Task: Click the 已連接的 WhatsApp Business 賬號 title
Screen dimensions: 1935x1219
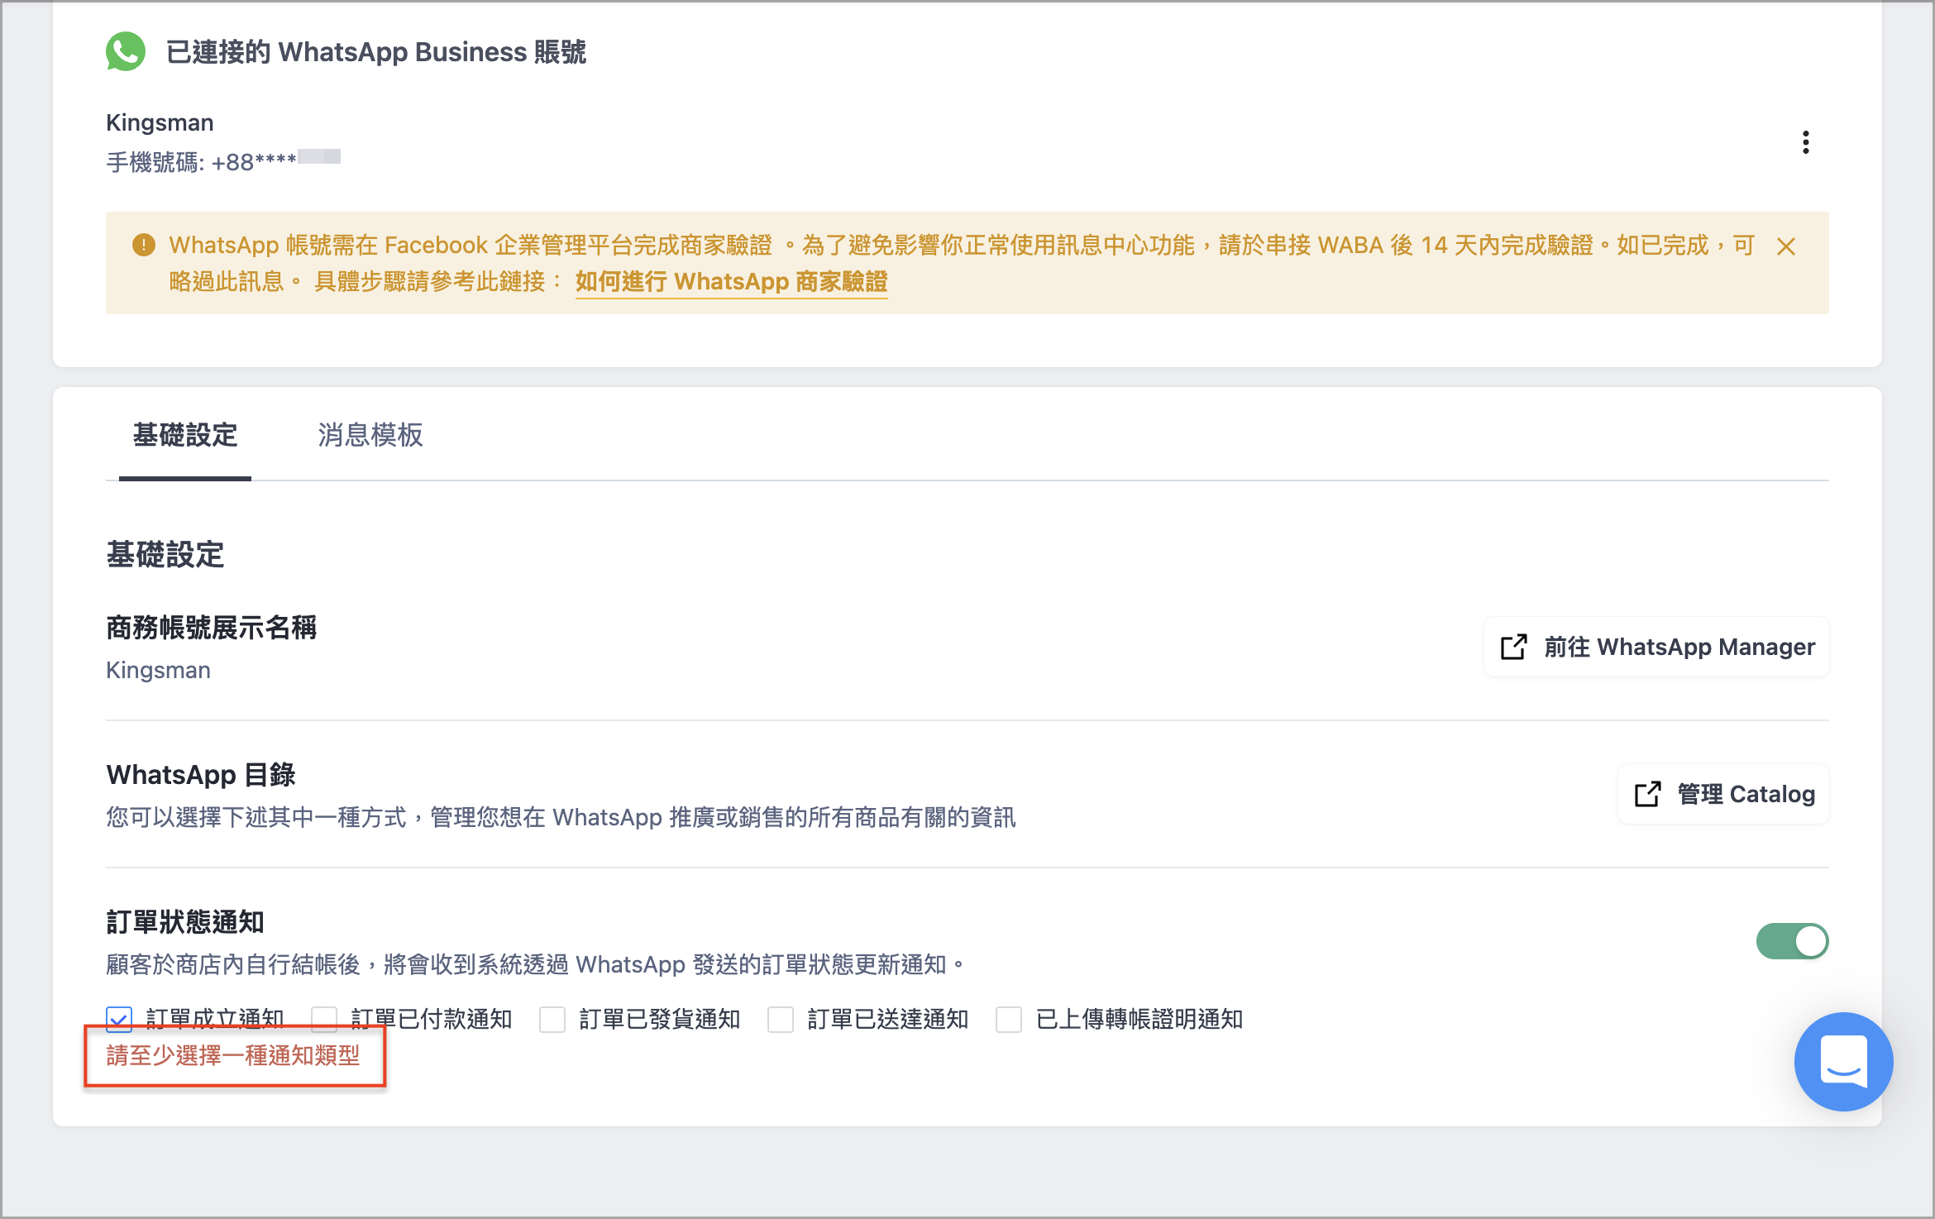Action: 376,51
